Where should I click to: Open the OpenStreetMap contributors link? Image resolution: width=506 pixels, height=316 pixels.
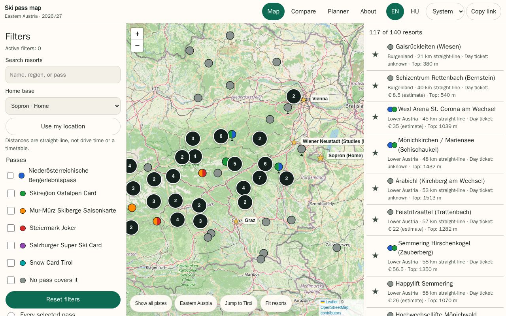coord(334,310)
